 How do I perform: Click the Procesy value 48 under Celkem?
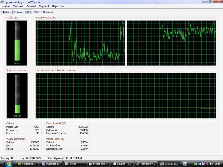point(38,133)
